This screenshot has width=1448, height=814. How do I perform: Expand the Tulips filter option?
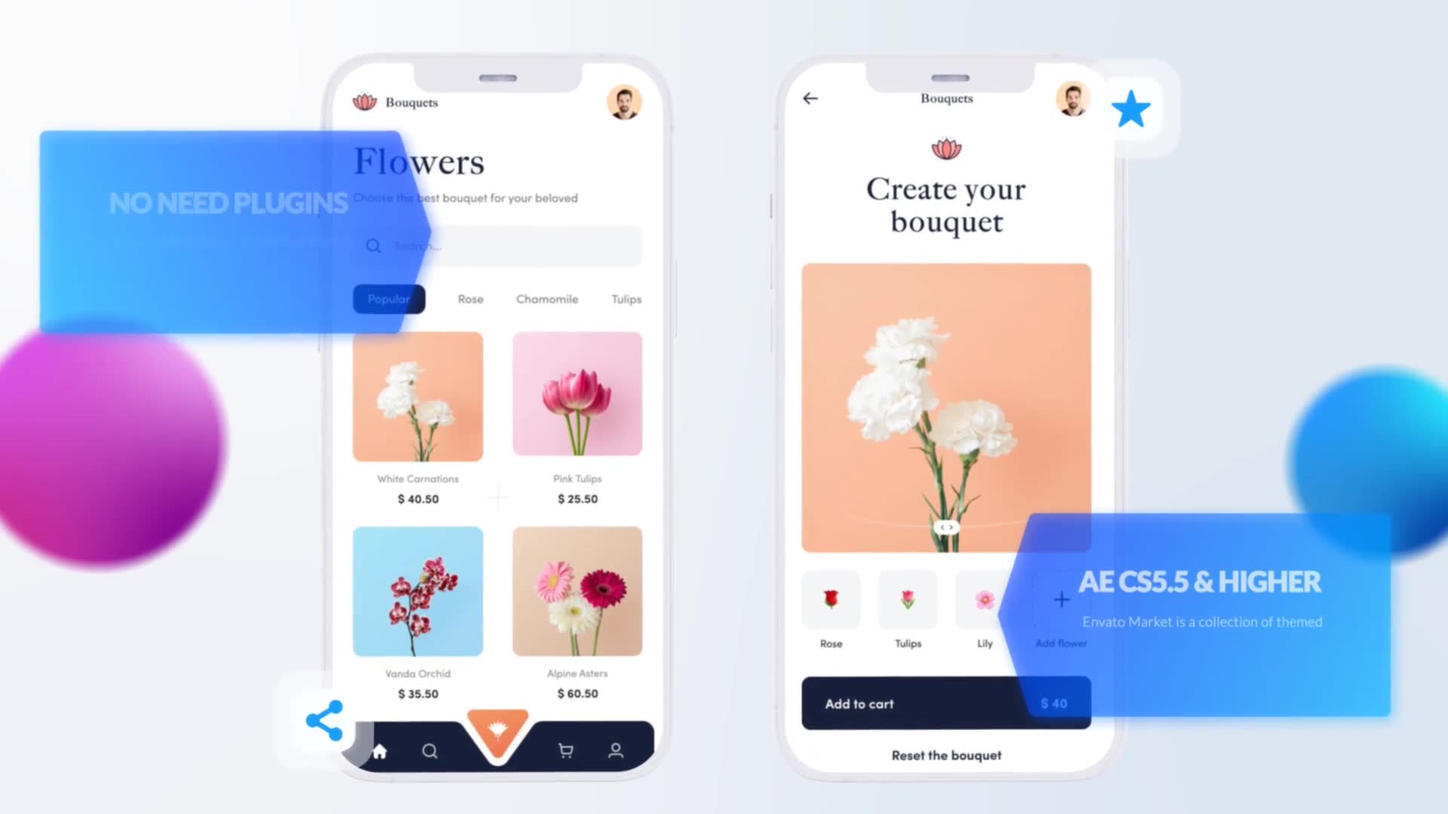pos(627,299)
